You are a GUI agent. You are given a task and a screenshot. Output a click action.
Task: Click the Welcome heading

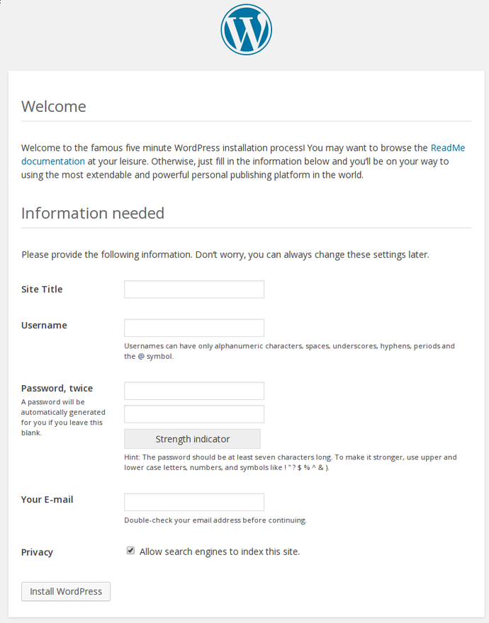pos(54,107)
